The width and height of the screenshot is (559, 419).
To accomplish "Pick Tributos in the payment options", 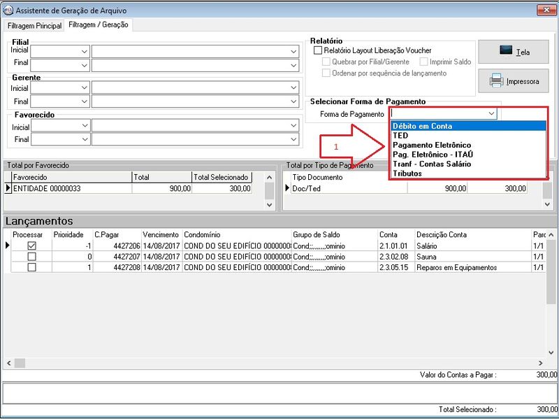I will (407, 173).
